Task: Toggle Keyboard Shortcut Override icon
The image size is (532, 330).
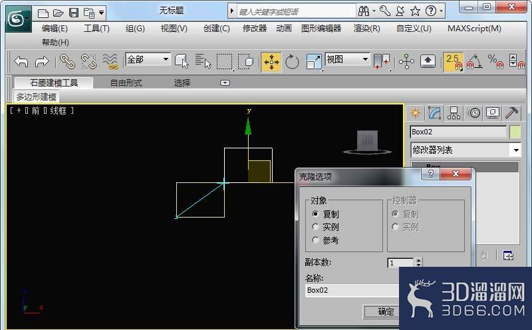Action: tap(428, 62)
